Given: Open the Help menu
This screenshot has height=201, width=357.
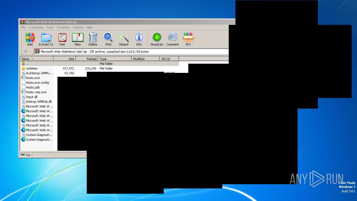Looking at the screenshot, I should tap(89, 27).
